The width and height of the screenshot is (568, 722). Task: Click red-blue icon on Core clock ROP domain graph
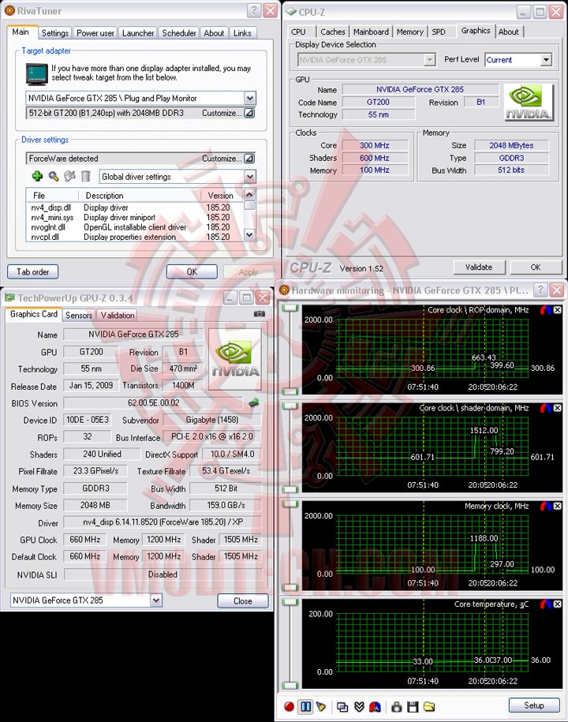[x=546, y=310]
